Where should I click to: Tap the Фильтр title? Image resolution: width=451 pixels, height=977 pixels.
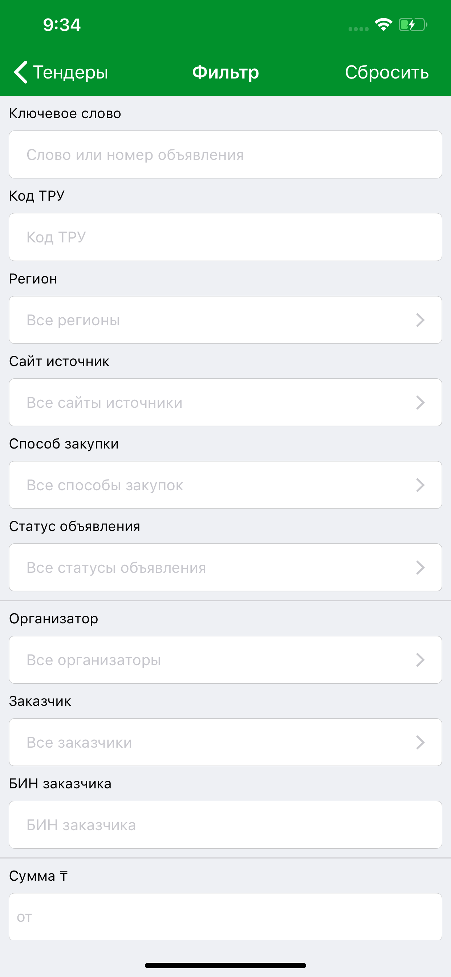click(225, 72)
